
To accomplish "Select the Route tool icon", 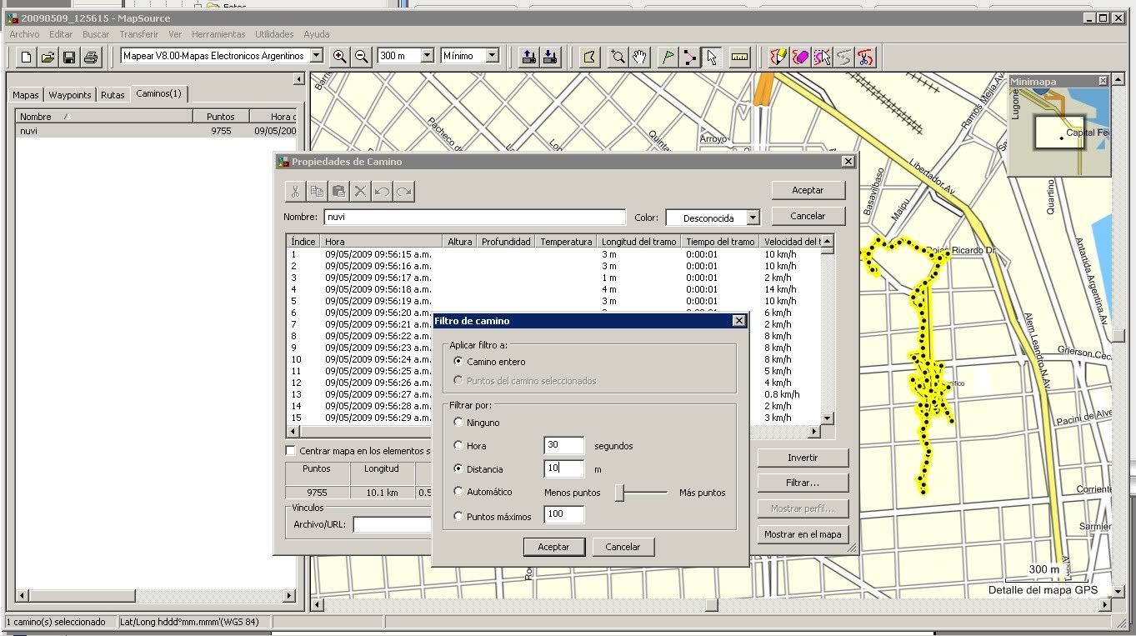I will coord(689,57).
